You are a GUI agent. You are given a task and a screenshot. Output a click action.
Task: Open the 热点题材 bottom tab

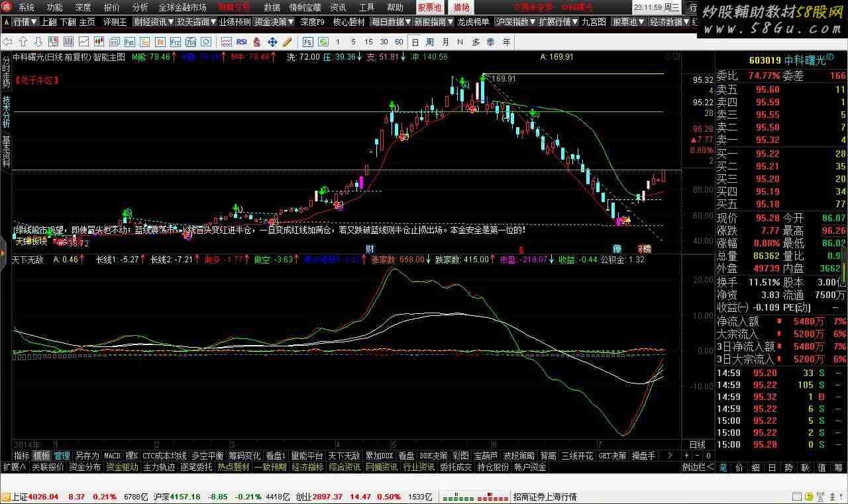click(234, 467)
